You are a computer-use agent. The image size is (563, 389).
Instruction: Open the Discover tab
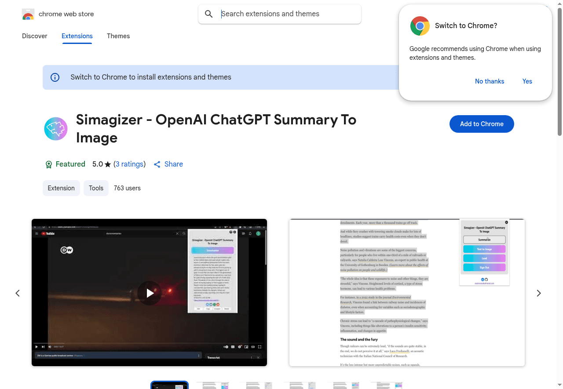tap(35, 36)
